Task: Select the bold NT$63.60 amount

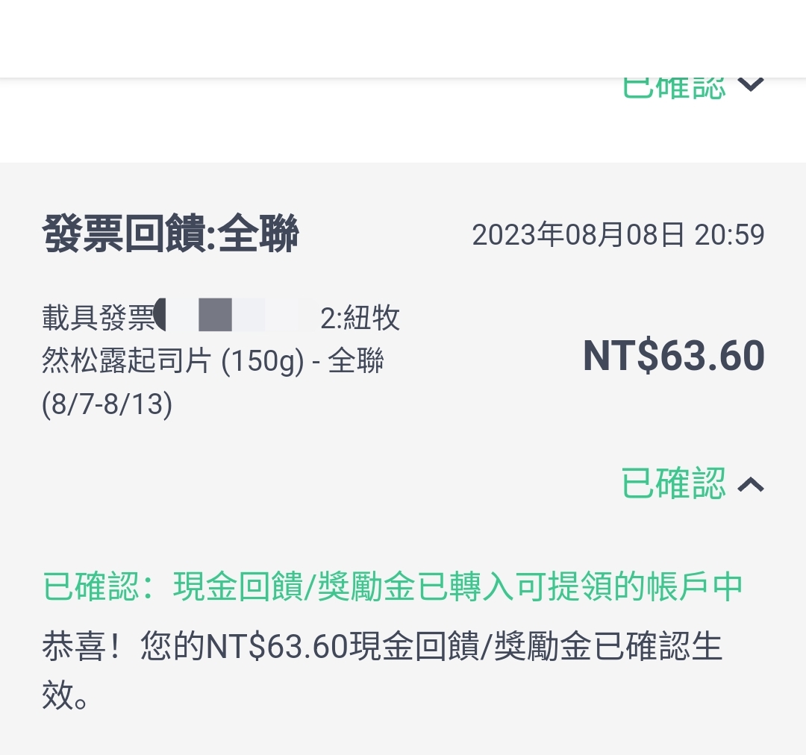Action: (673, 356)
